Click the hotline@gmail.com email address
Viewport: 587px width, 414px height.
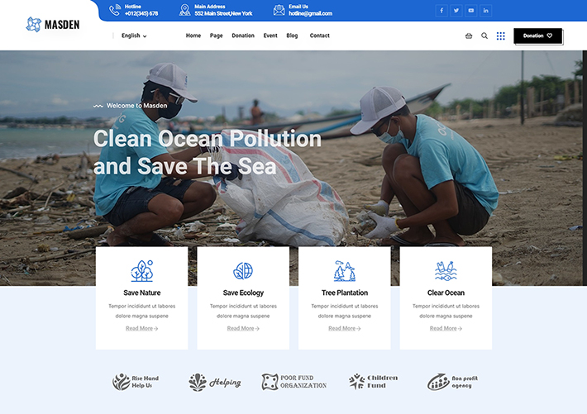point(310,14)
